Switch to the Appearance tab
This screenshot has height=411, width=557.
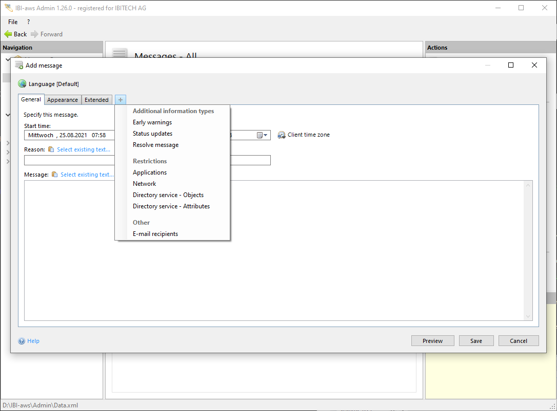pyautogui.click(x=63, y=100)
